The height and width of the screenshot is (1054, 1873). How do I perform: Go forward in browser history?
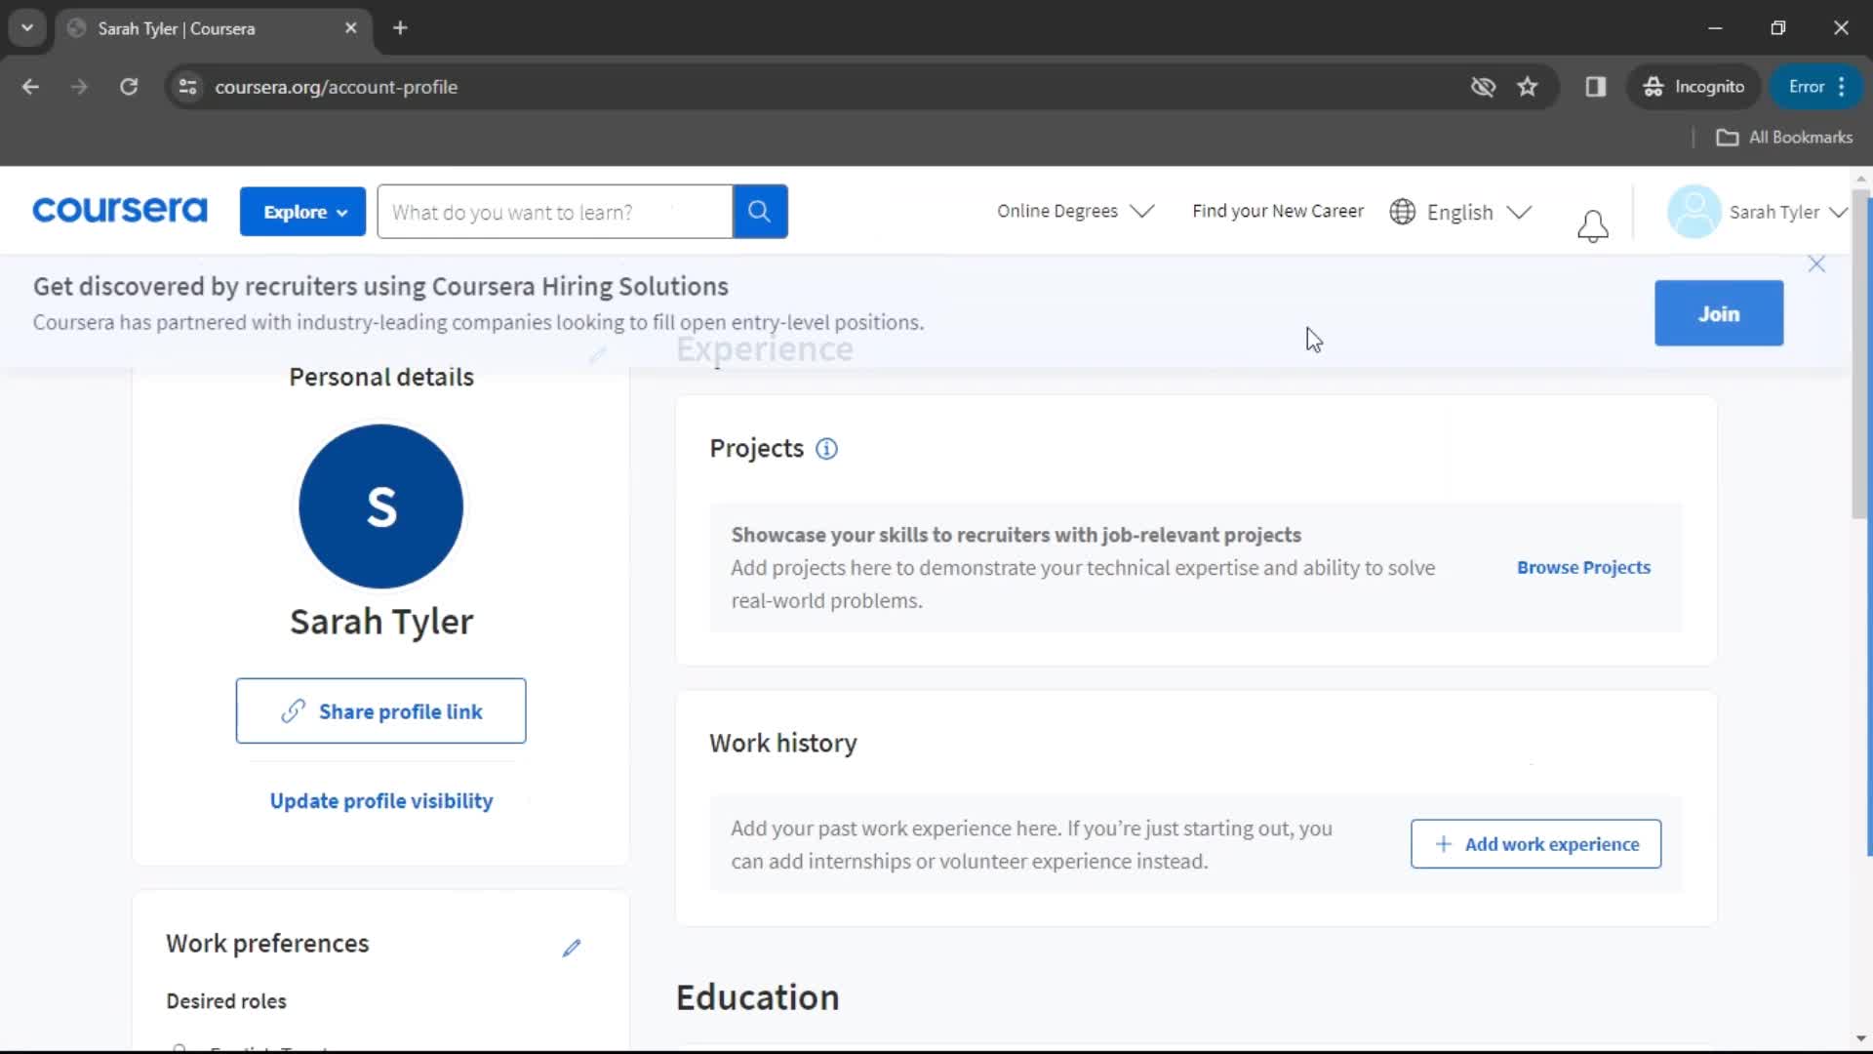pos(79,87)
